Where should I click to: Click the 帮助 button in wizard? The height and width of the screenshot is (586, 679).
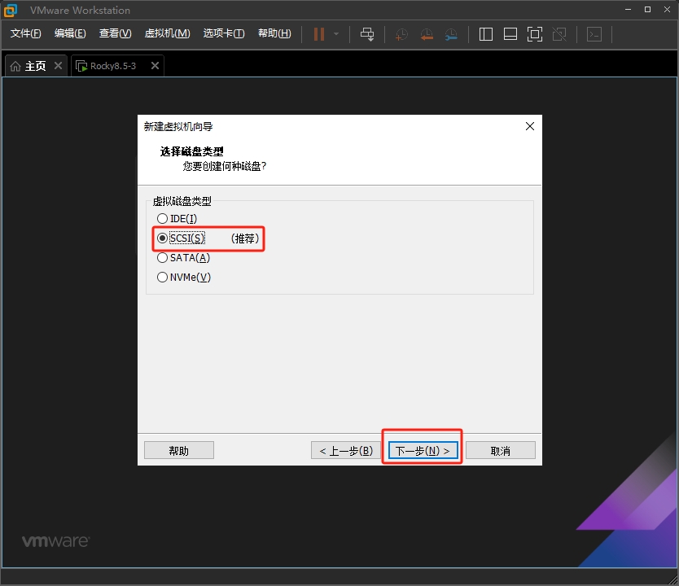(179, 451)
